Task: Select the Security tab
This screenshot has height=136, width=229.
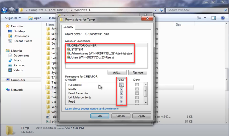Action: [68, 27]
